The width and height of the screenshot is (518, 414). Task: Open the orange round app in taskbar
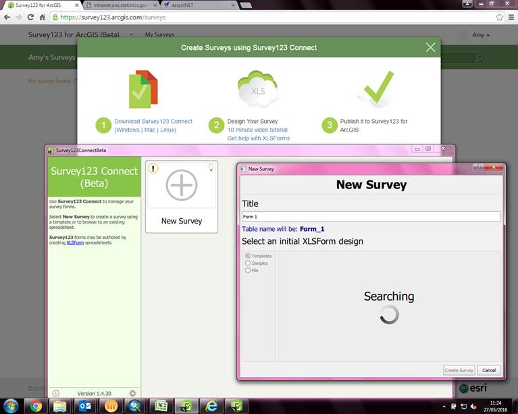(110, 406)
